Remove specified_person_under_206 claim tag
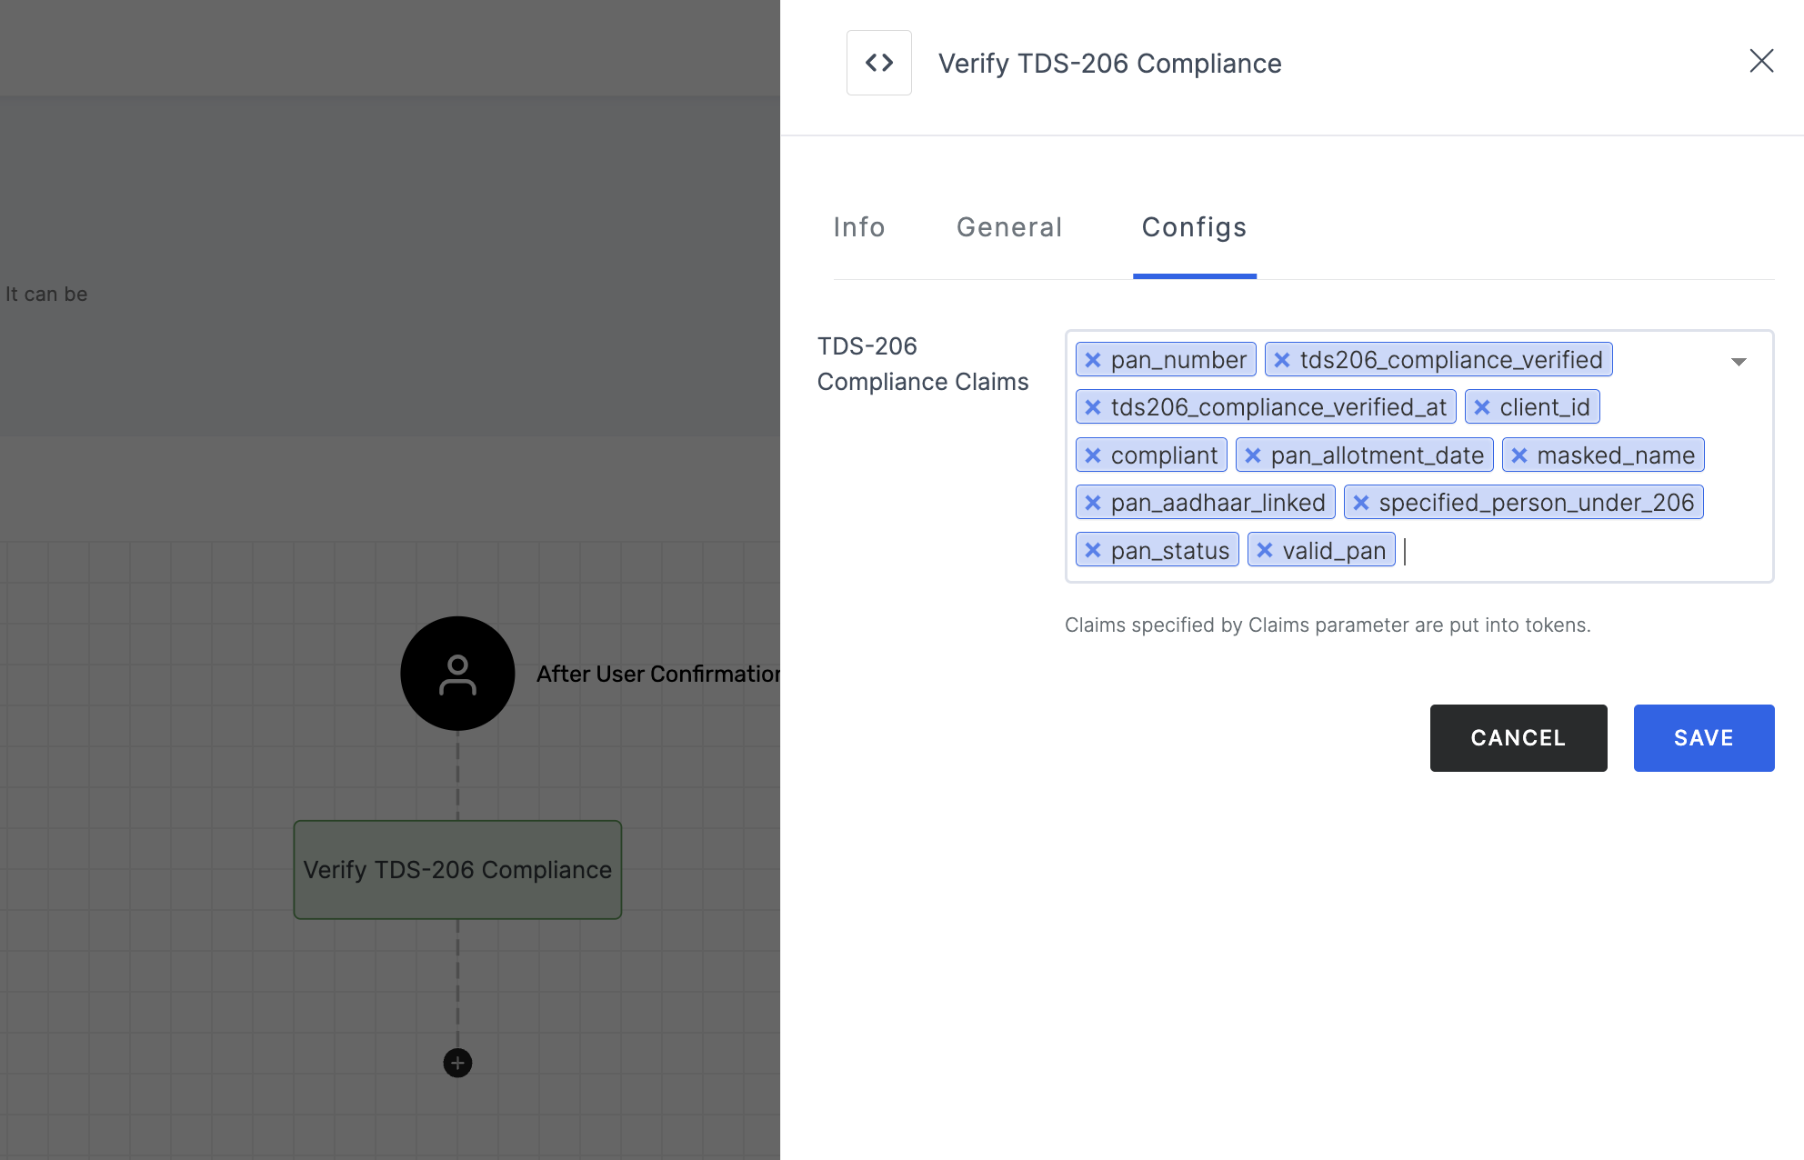 tap(1362, 501)
